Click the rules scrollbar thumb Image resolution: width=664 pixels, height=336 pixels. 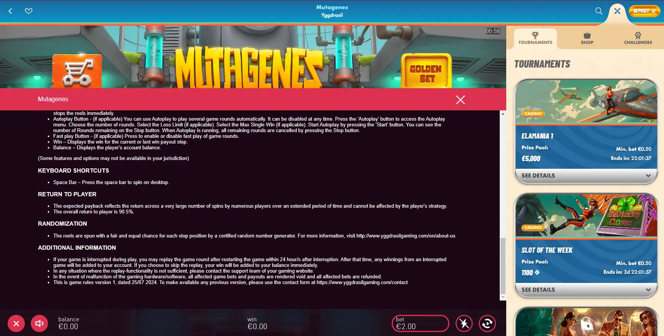pos(503,266)
